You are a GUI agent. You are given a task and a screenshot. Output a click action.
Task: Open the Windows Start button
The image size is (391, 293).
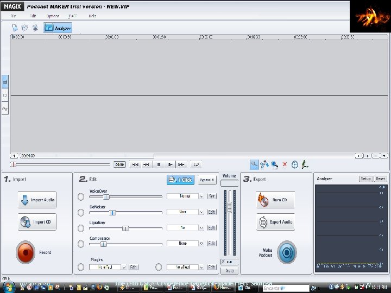9,288
